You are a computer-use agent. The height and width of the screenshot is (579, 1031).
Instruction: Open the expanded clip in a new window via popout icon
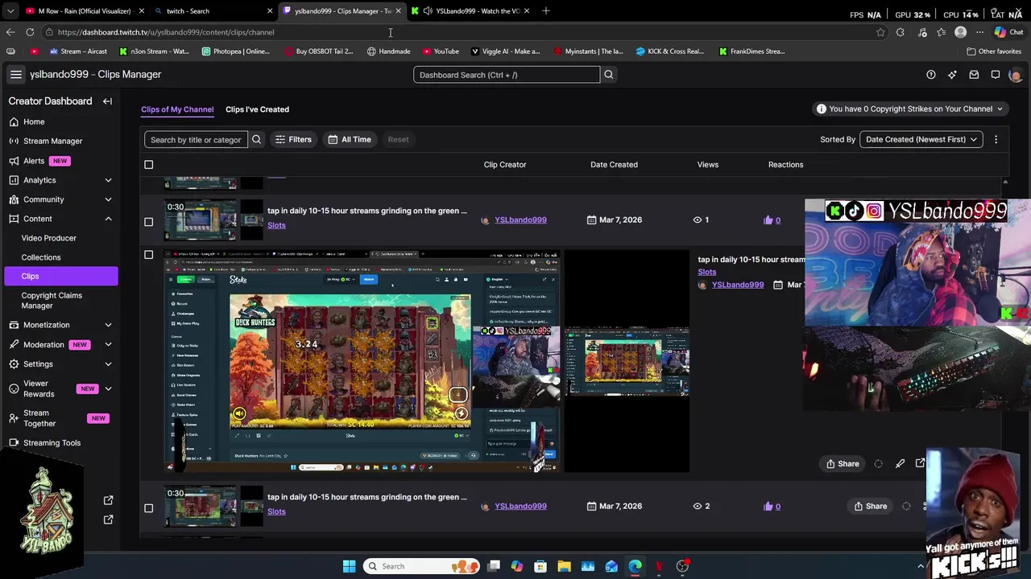tap(921, 463)
